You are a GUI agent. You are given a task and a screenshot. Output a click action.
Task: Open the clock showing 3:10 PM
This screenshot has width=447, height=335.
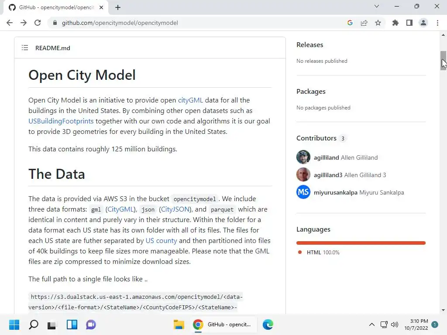416,325
